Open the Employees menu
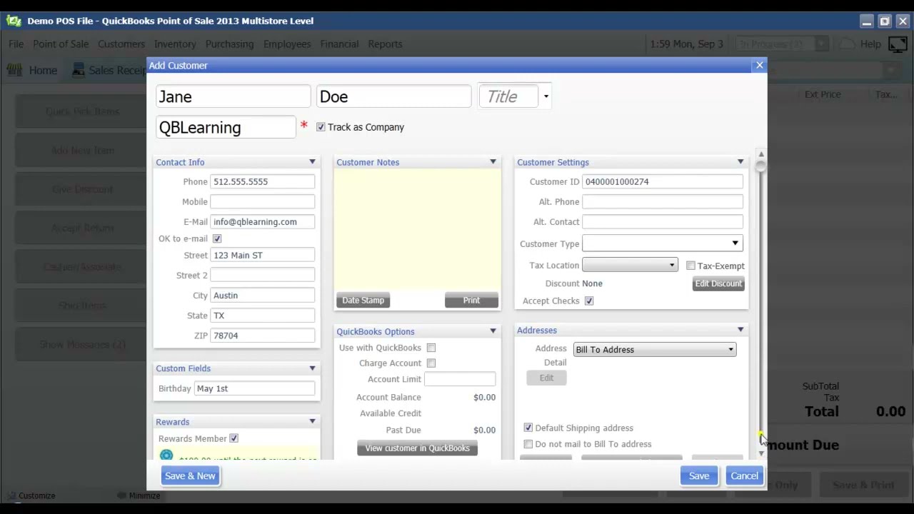The width and height of the screenshot is (914, 514). (x=287, y=44)
